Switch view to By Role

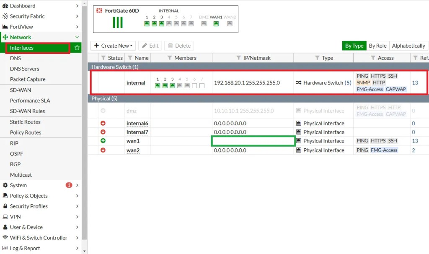pyautogui.click(x=377, y=46)
